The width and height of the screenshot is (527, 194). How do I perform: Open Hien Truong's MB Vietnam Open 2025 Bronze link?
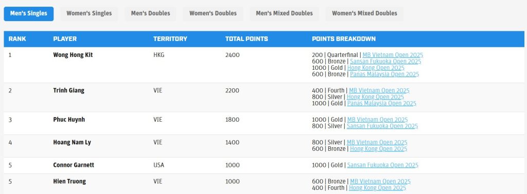380,182
